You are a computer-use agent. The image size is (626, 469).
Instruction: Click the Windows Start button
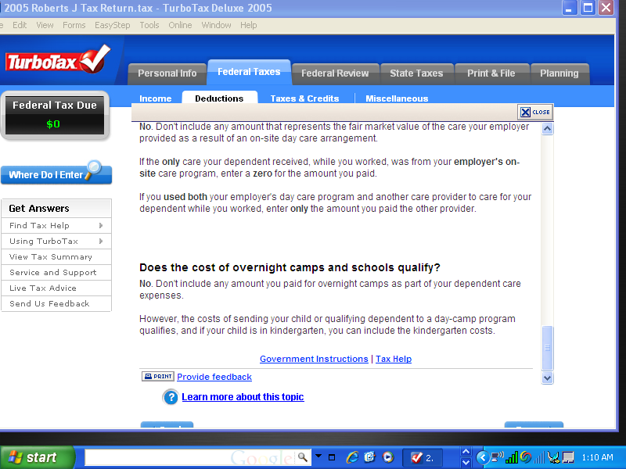[38, 457]
